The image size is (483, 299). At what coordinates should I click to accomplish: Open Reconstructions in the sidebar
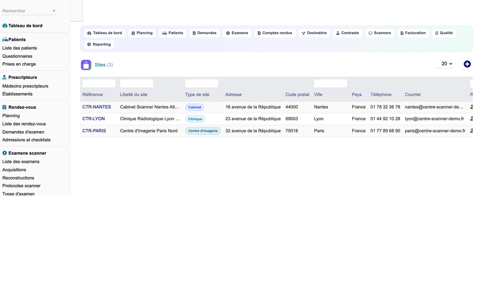click(18, 178)
